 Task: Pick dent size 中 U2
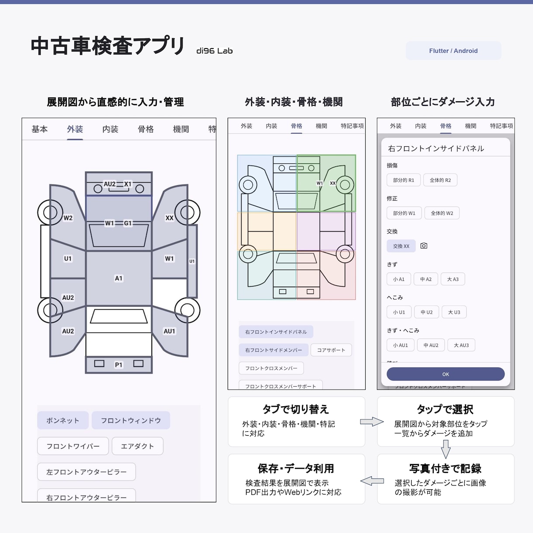(x=427, y=312)
